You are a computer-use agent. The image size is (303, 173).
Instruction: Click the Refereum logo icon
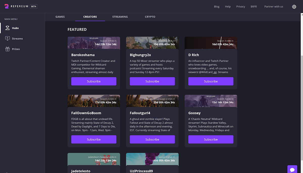pos(7,7)
